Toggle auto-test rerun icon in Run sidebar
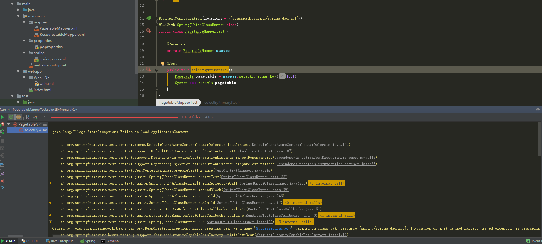Viewport: 542px width, 244px height. click(x=2, y=132)
